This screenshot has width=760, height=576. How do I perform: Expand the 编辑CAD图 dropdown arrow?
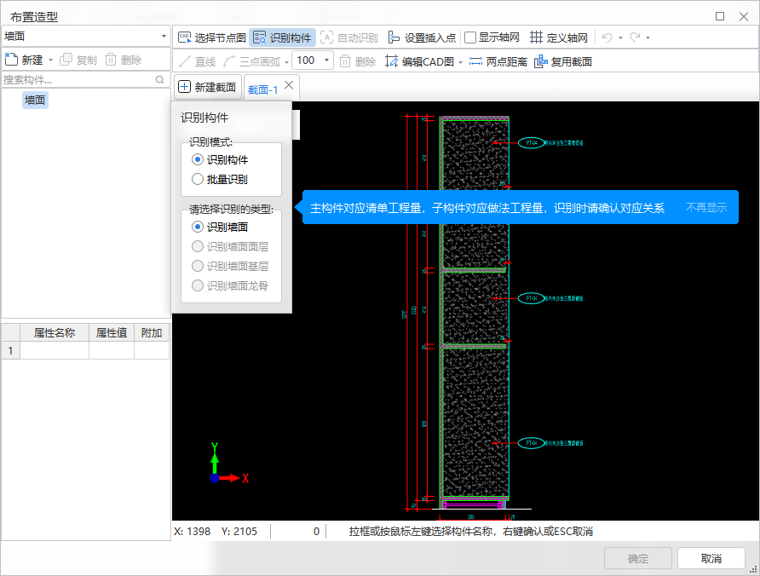pos(460,61)
